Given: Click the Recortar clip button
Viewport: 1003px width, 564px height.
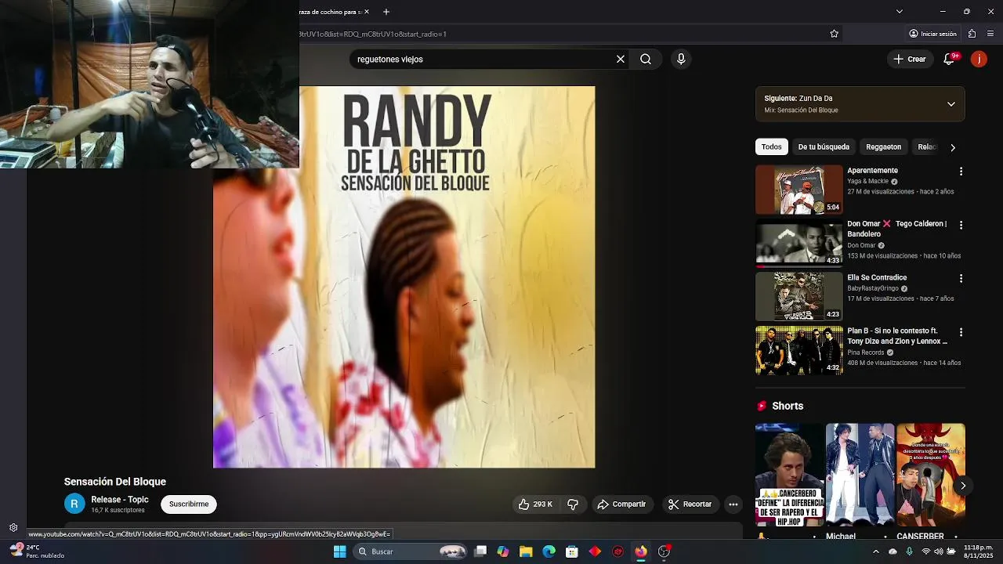Looking at the screenshot, I should coord(690,504).
